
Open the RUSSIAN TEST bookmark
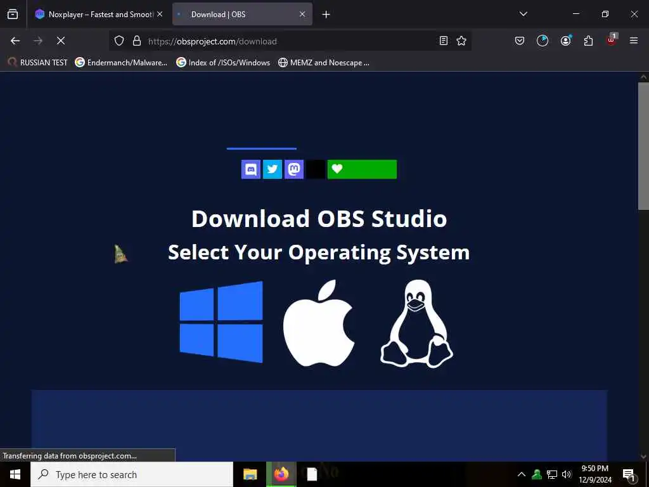click(x=37, y=63)
